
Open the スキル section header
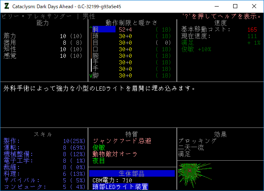tap(43, 134)
